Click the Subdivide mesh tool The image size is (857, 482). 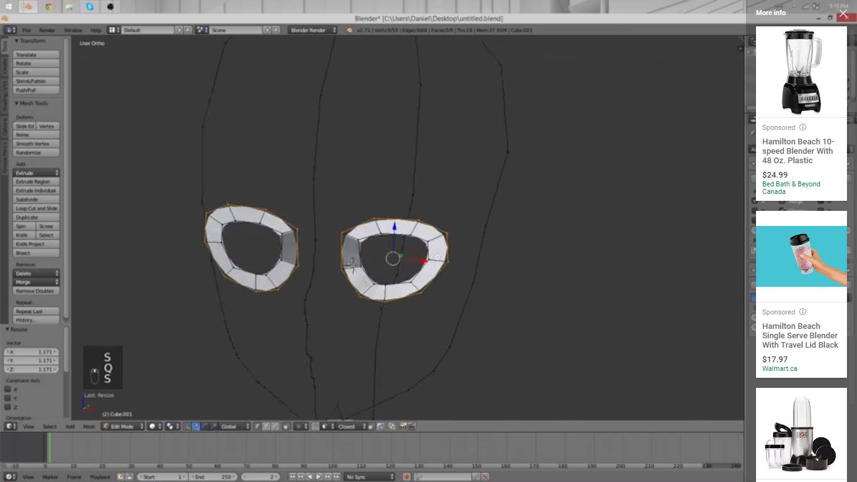click(x=36, y=200)
